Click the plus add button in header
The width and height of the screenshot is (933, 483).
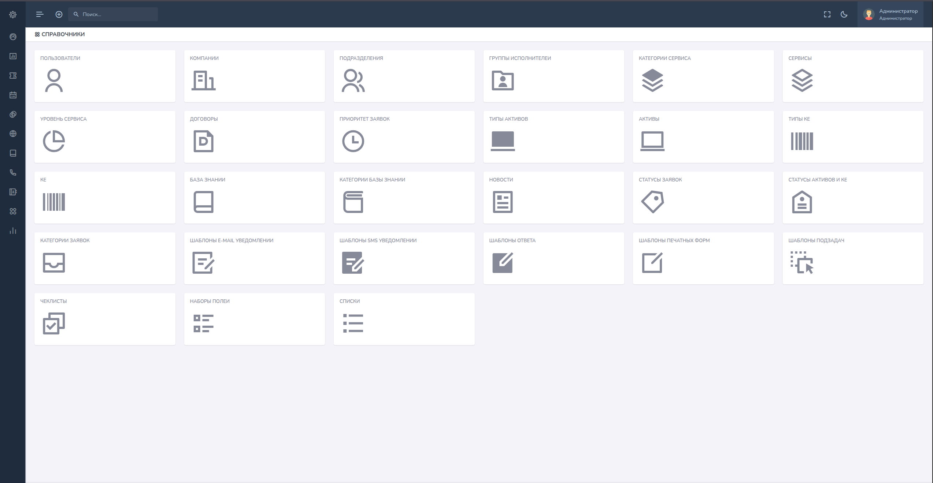[x=59, y=14]
